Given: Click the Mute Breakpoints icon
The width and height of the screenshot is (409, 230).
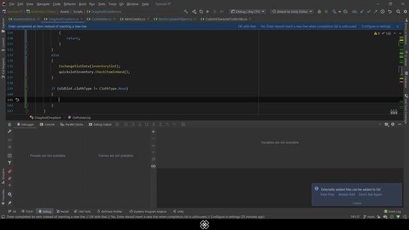Looking at the screenshot, I should click(x=10, y=178).
